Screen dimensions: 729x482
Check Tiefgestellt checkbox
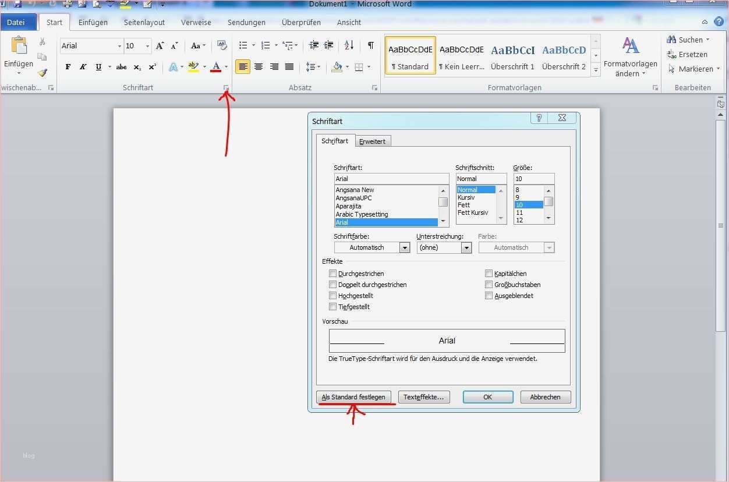pos(332,307)
